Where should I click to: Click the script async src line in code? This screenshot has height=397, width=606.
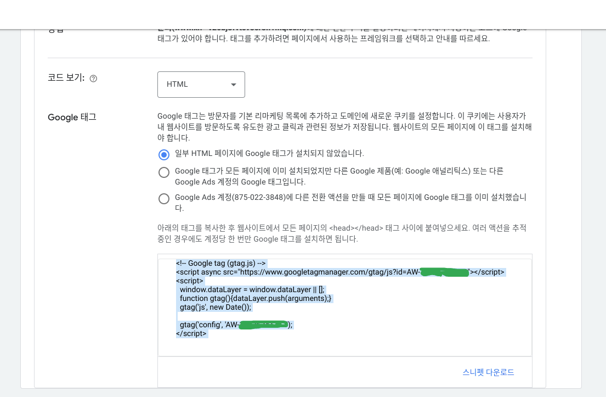(x=340, y=272)
